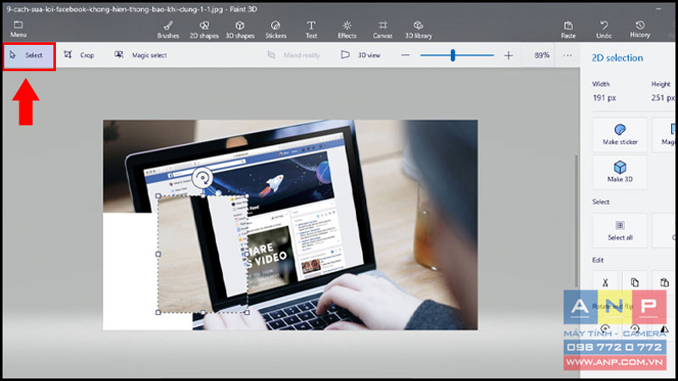678x381 pixels.
Task: Open the 3D shapes tab
Action: pyautogui.click(x=240, y=30)
